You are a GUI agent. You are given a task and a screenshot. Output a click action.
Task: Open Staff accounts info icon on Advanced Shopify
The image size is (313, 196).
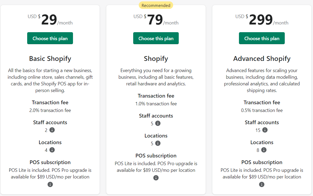[265, 130]
